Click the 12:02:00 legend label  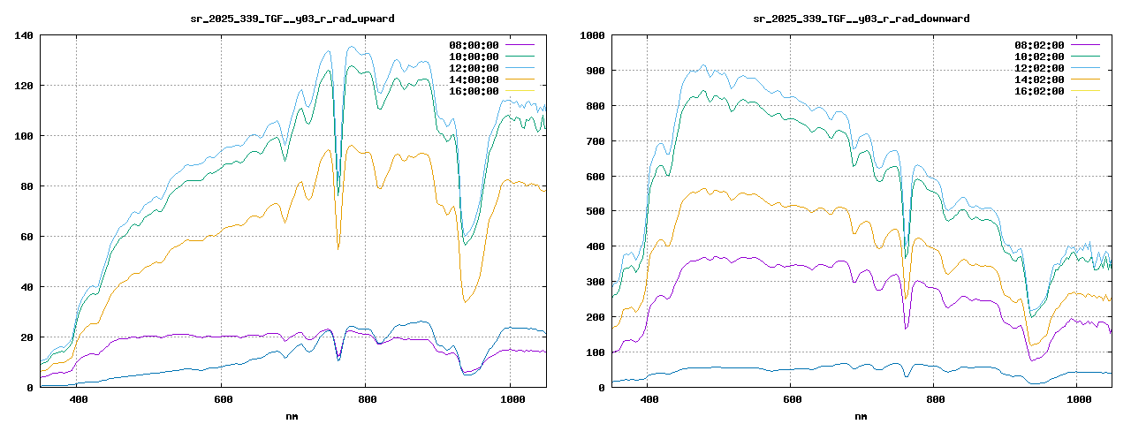pyautogui.click(x=1039, y=68)
